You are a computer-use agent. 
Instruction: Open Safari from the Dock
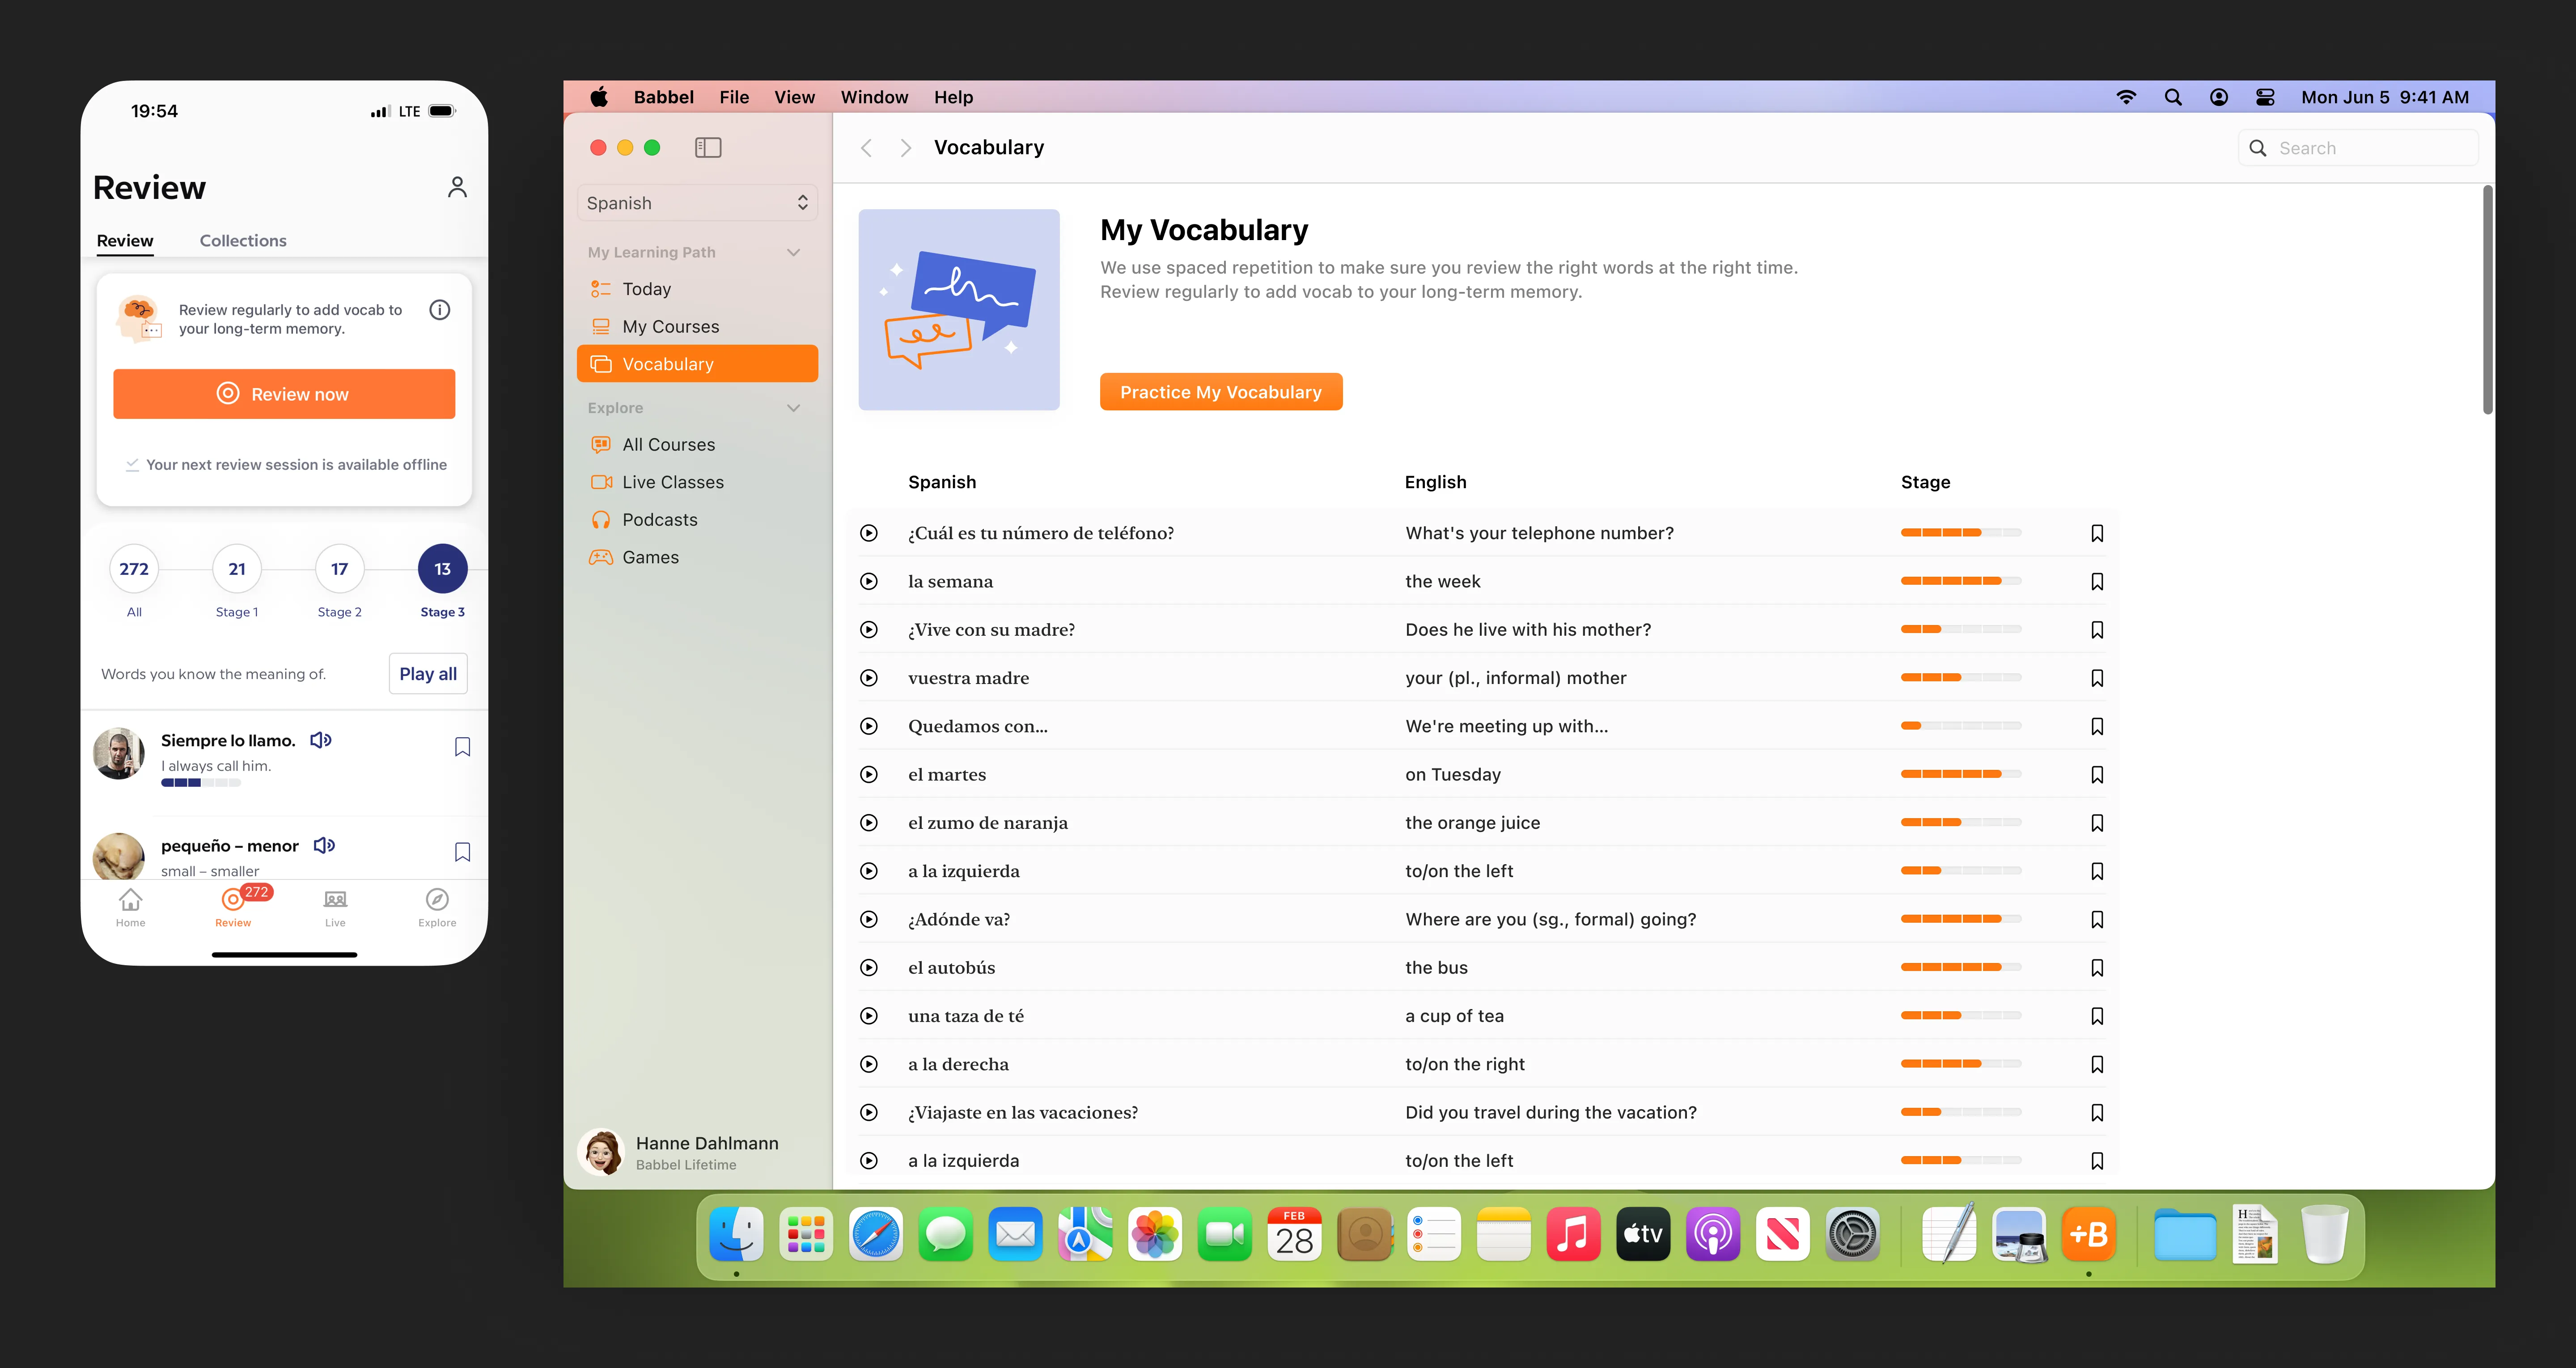point(875,1234)
